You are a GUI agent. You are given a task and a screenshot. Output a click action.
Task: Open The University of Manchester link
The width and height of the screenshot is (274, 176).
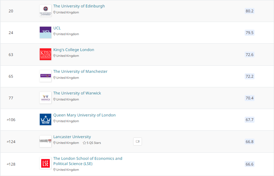tap(80, 71)
